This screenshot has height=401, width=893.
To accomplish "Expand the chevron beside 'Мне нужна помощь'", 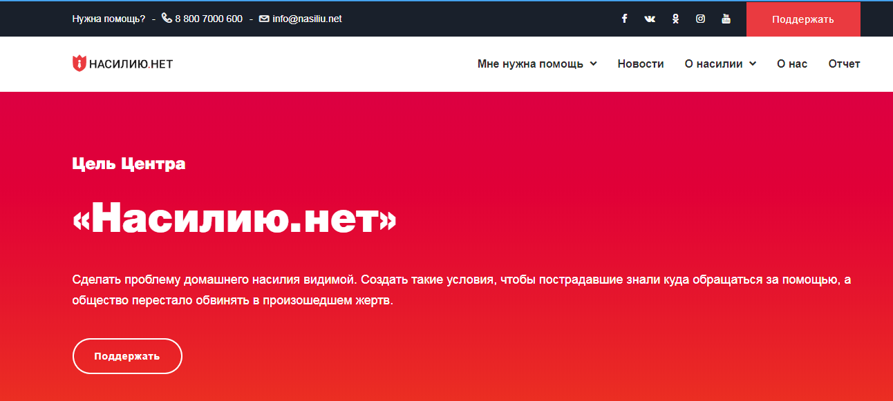I will [x=593, y=63].
